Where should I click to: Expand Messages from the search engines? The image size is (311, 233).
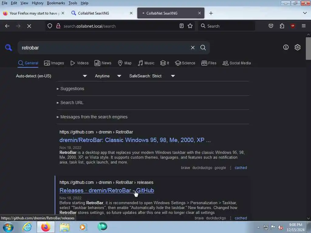pyautogui.click(x=92, y=117)
